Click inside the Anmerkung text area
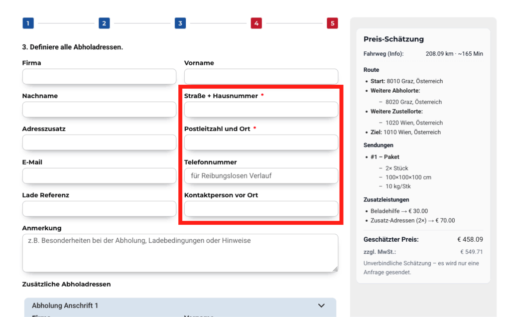Screen dimensions: 510x317 pyautogui.click(x=180, y=253)
